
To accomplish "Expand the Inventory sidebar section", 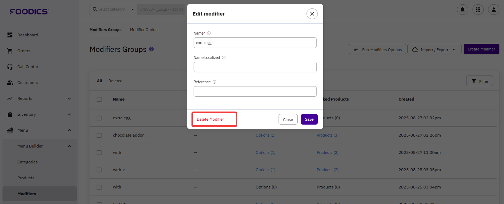I will (x=69, y=114).
